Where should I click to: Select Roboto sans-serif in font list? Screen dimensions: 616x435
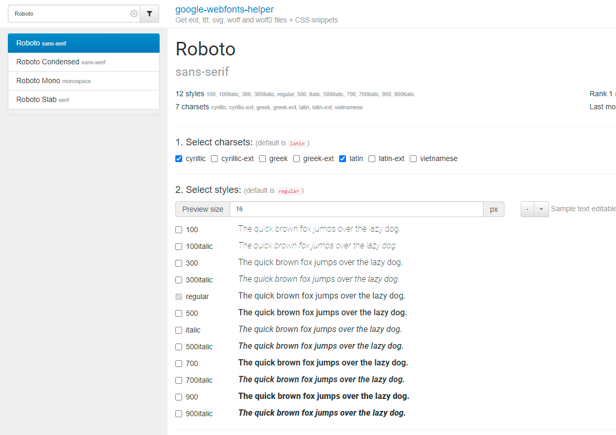click(x=84, y=43)
